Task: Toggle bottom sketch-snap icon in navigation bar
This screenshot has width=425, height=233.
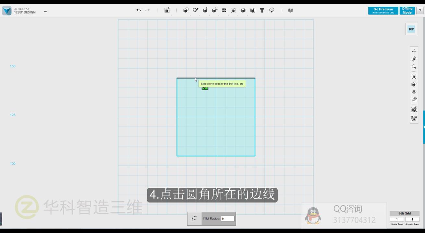Action: click(x=414, y=118)
